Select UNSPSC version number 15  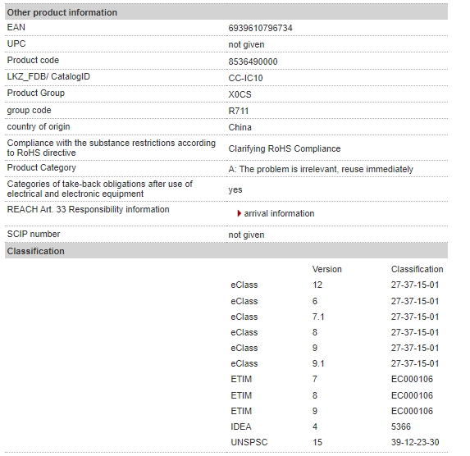pyautogui.click(x=317, y=442)
